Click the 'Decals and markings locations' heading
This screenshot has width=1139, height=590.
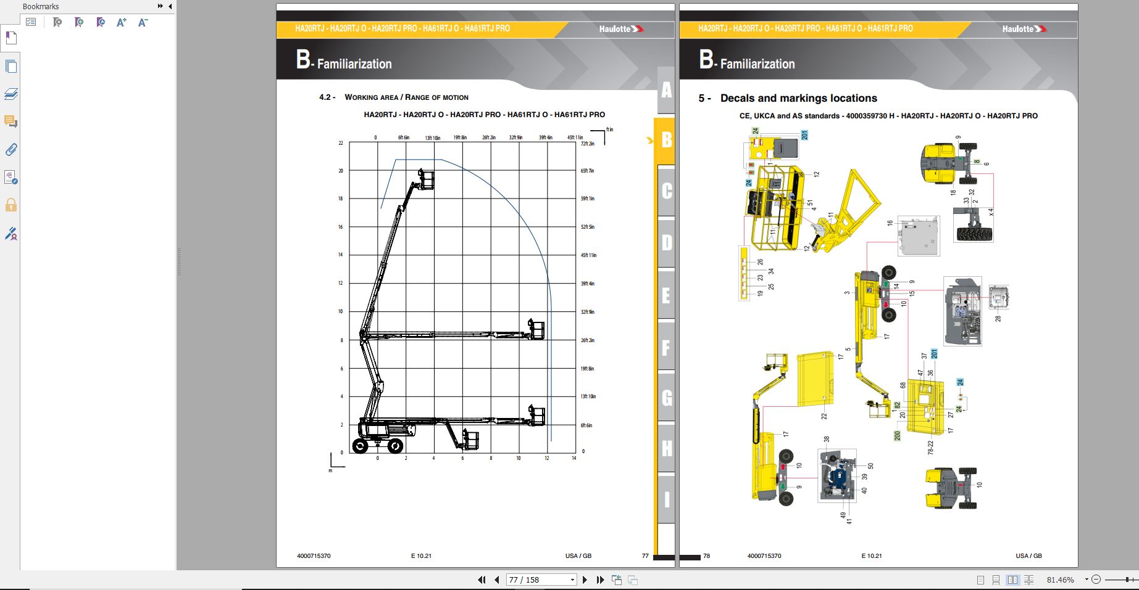tap(799, 98)
